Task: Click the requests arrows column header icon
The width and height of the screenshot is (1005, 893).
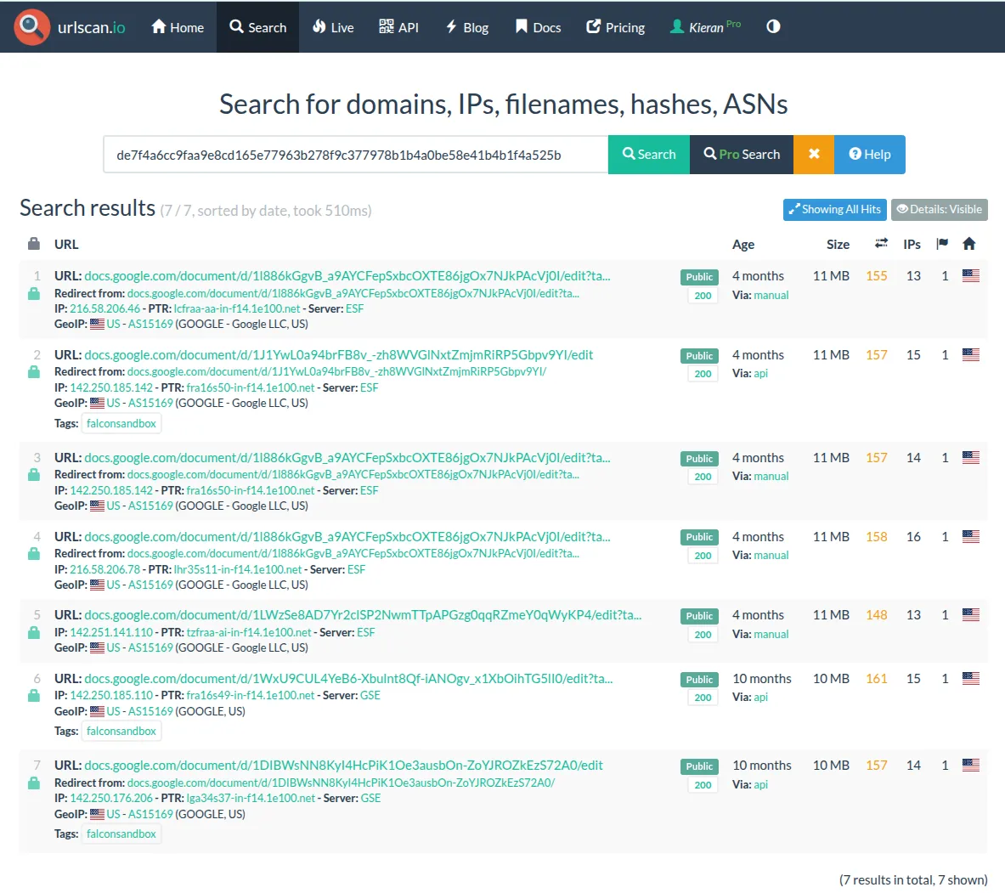Action: [881, 243]
